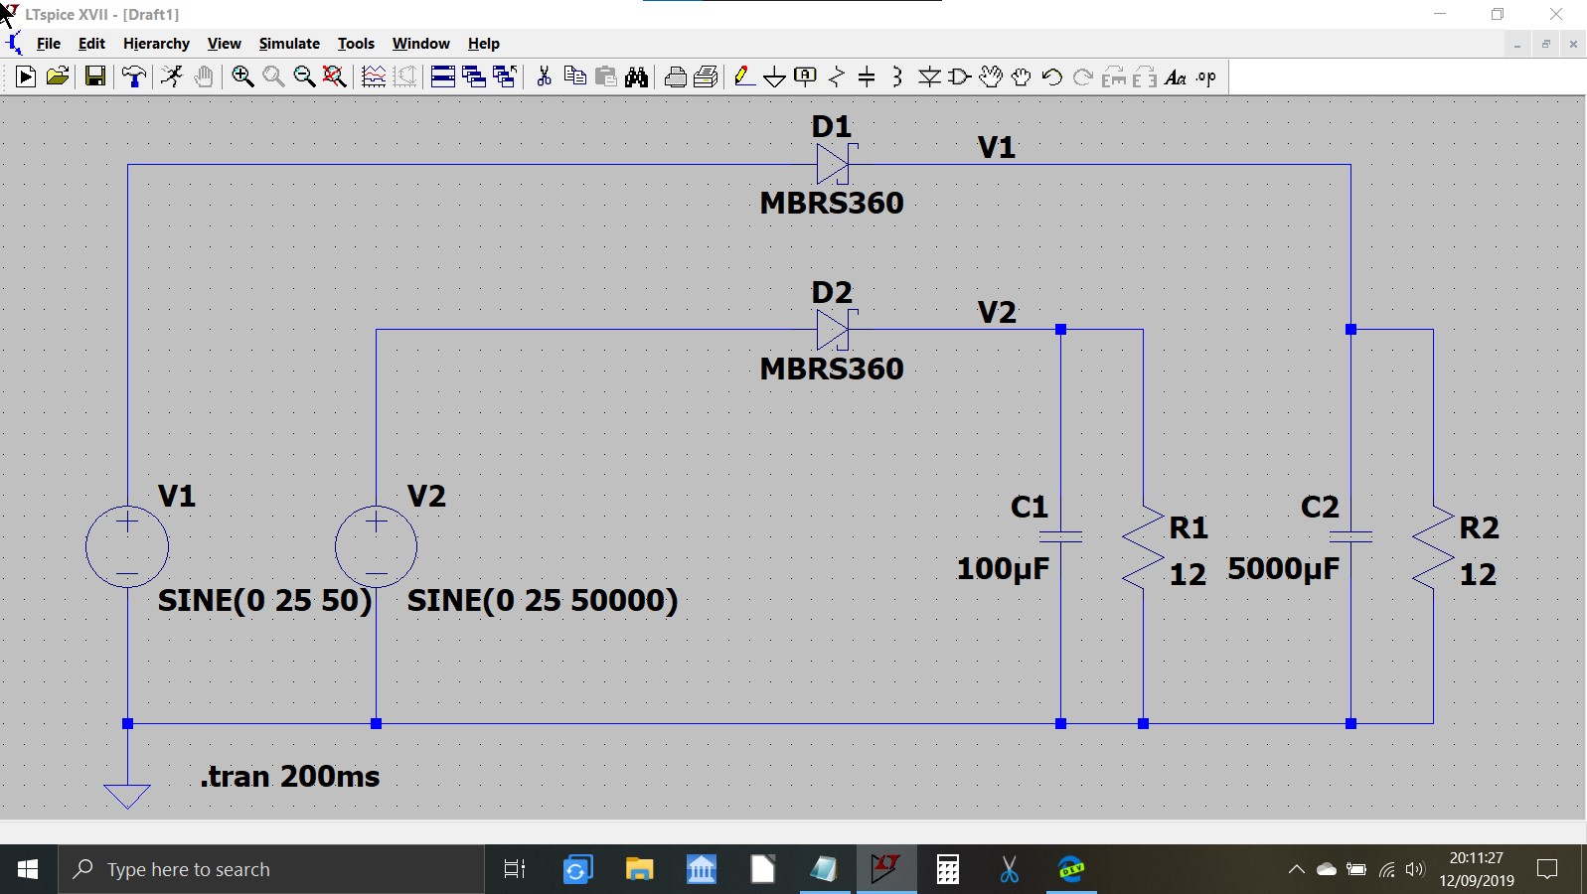Open the Tools menu
The image size is (1587, 894).
click(356, 44)
